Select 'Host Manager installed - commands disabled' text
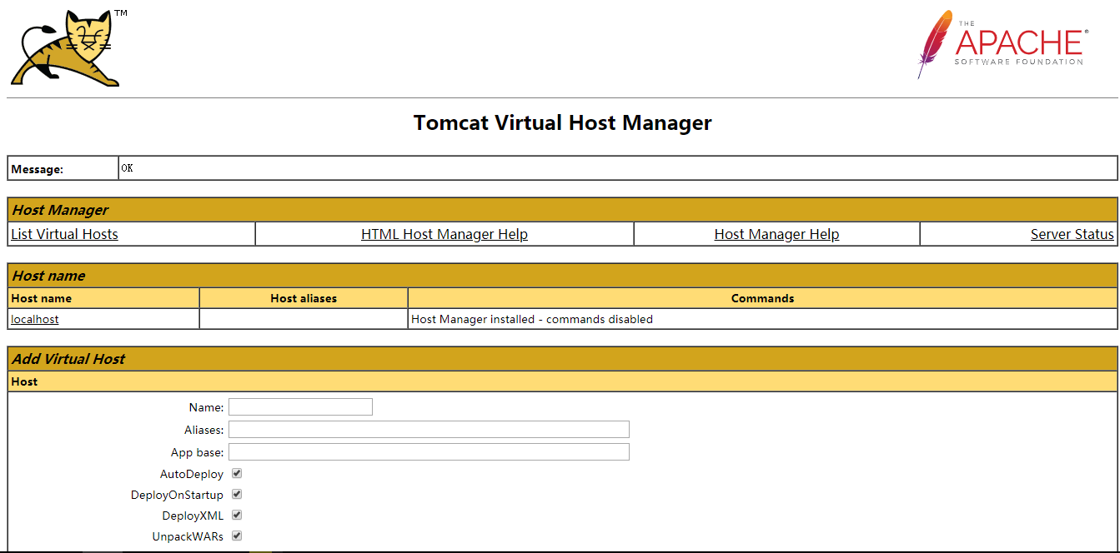Image resolution: width=1120 pixels, height=553 pixels. click(x=532, y=319)
